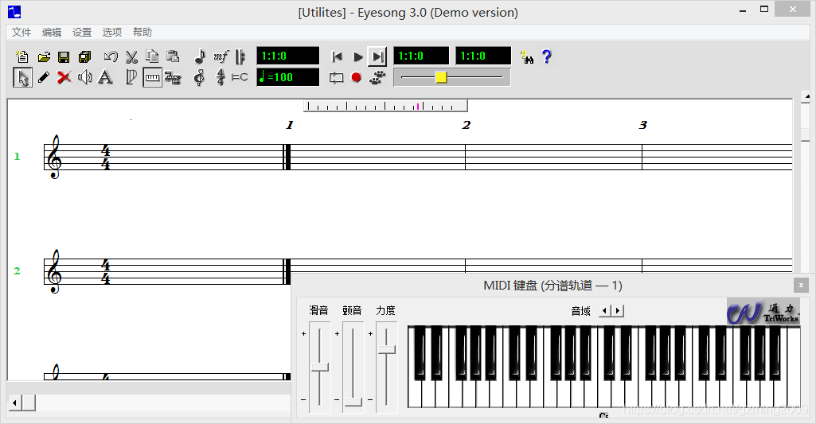Click the time signature C tool
The height and width of the screenshot is (424, 816).
click(240, 77)
